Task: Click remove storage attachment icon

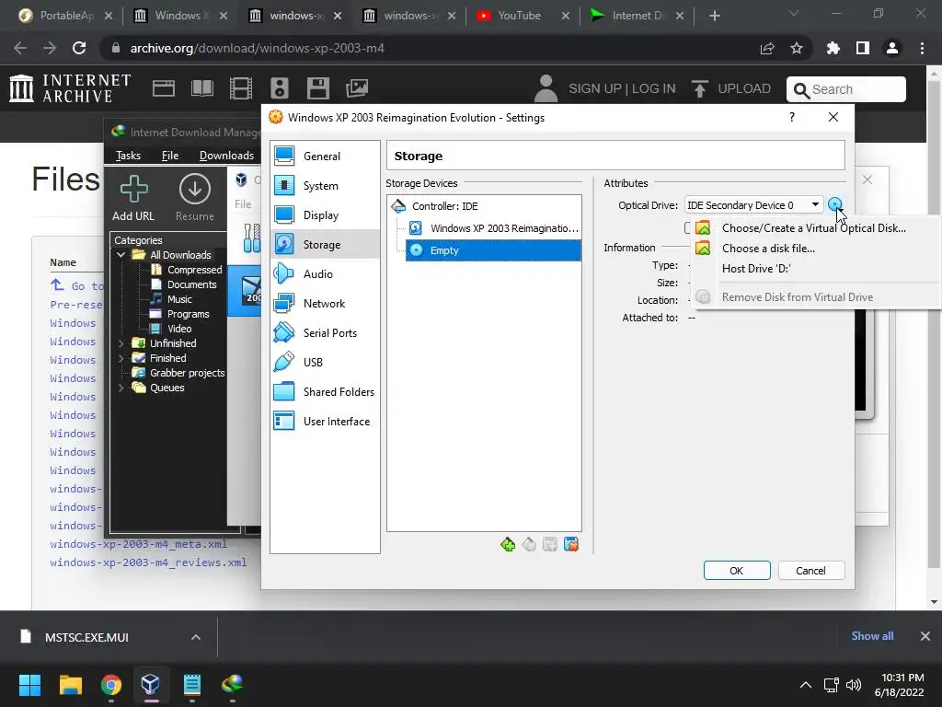Action: [571, 545]
